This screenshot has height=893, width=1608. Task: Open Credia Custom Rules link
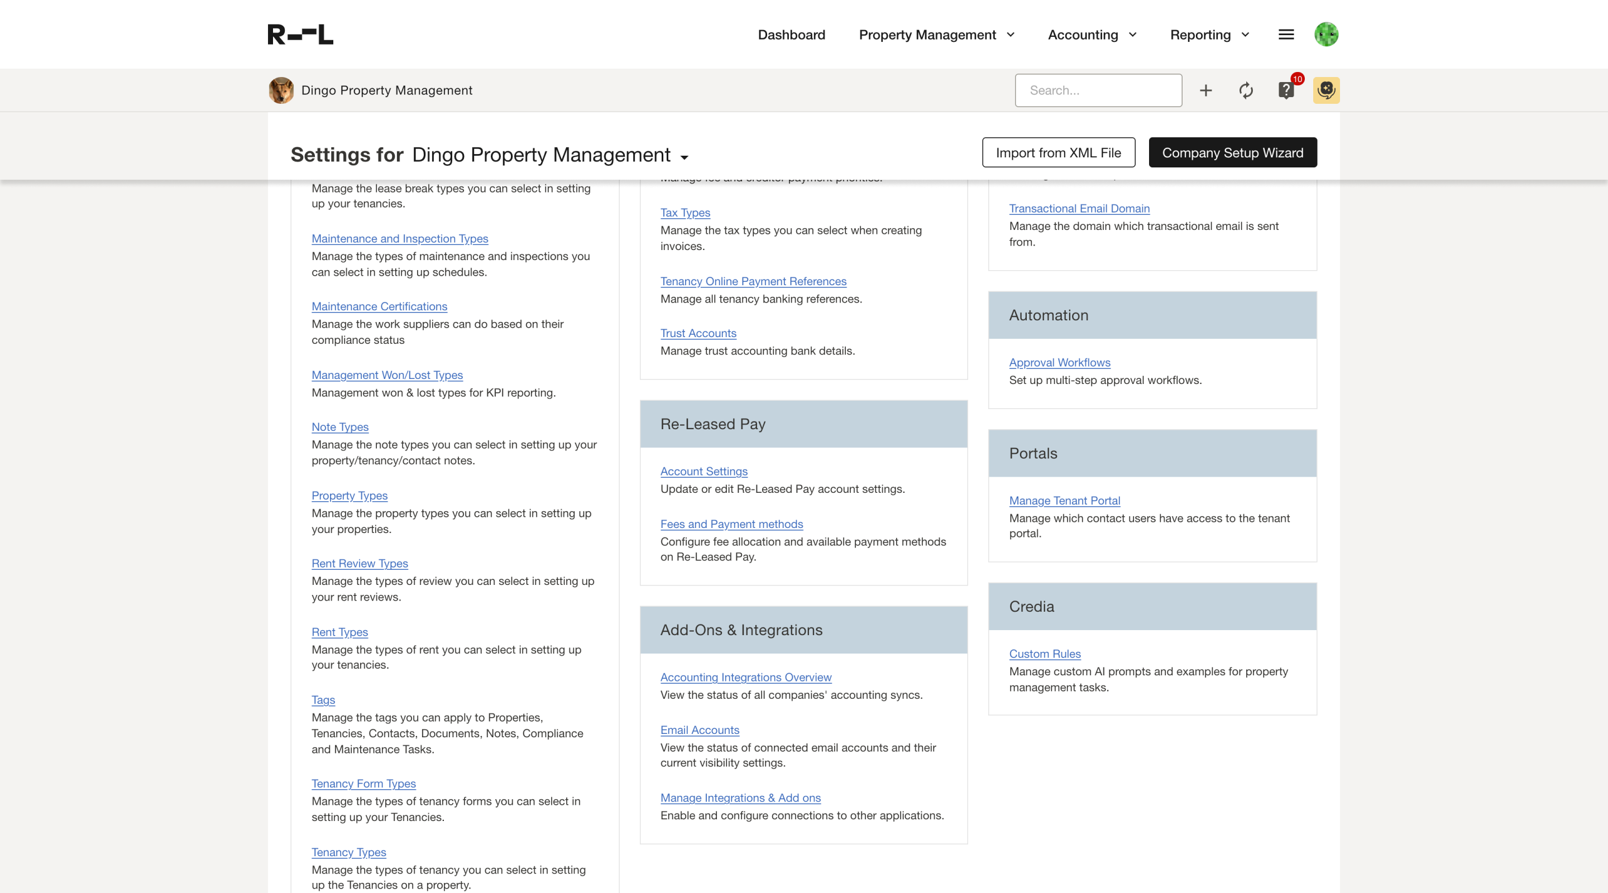pyautogui.click(x=1044, y=654)
